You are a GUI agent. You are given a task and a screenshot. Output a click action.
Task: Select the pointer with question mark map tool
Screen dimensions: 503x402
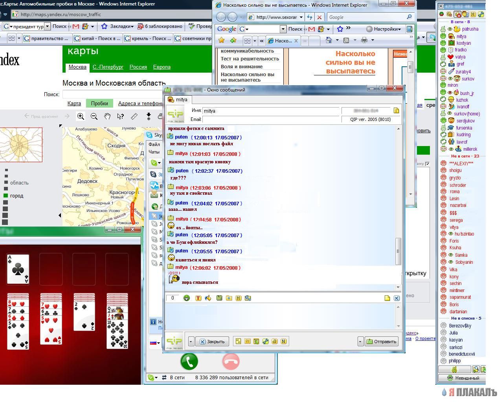(x=121, y=116)
